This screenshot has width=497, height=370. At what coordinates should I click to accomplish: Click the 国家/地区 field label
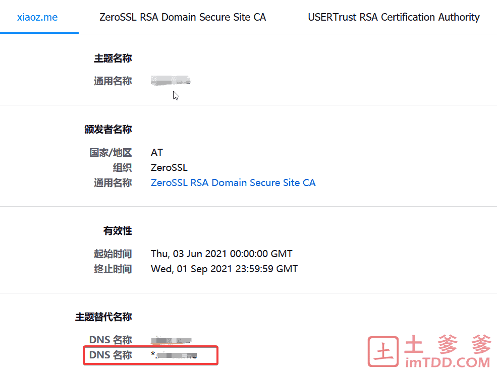[111, 152]
